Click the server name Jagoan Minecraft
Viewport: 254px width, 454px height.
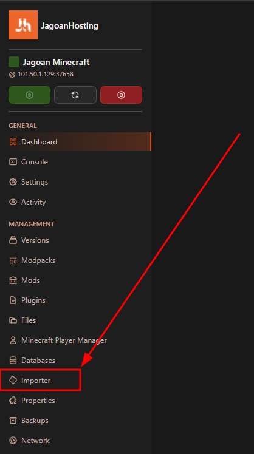57,62
